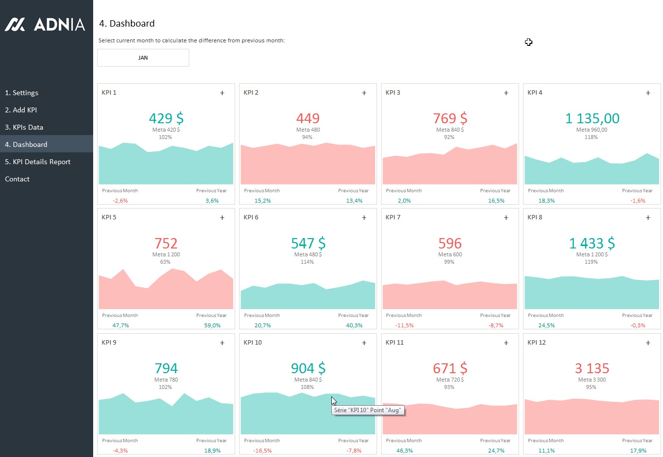Viewport: 663px width, 457px height.
Task: Go to 1. Settings page
Action: click(x=22, y=93)
